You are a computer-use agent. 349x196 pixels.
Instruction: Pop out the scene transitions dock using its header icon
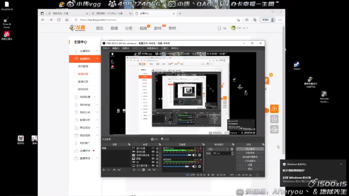[x=233, y=144]
